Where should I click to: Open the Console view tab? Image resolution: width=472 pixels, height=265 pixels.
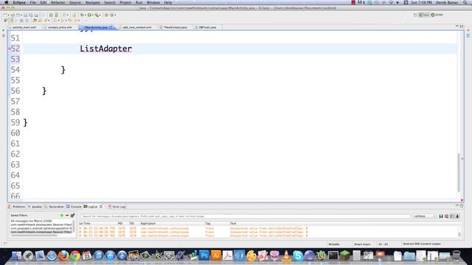click(74, 207)
